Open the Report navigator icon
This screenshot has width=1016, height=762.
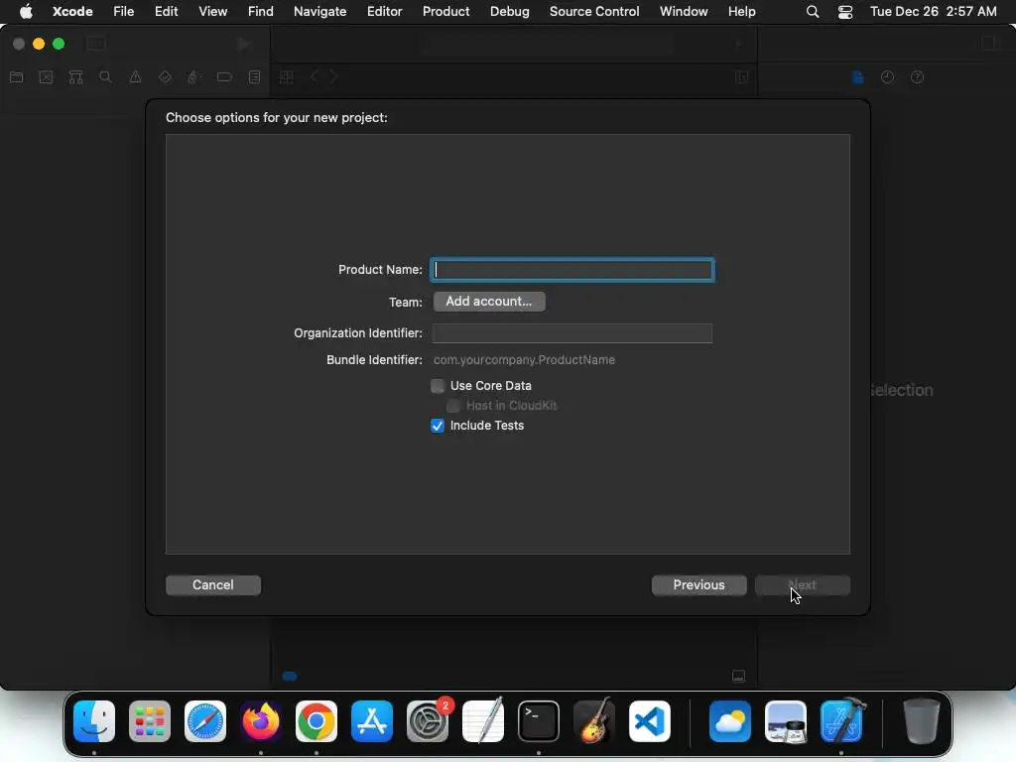[255, 77]
